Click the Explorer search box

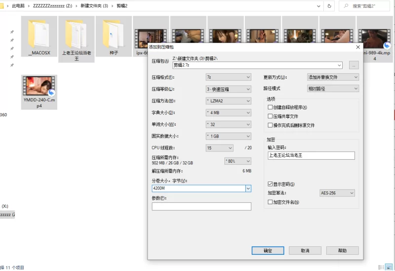click(x=364, y=6)
